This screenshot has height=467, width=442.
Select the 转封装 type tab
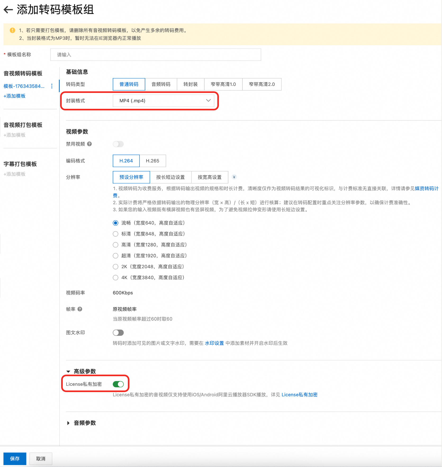[x=191, y=84]
